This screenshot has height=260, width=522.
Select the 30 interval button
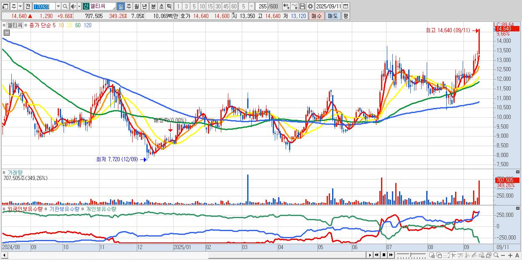pos(218,6)
